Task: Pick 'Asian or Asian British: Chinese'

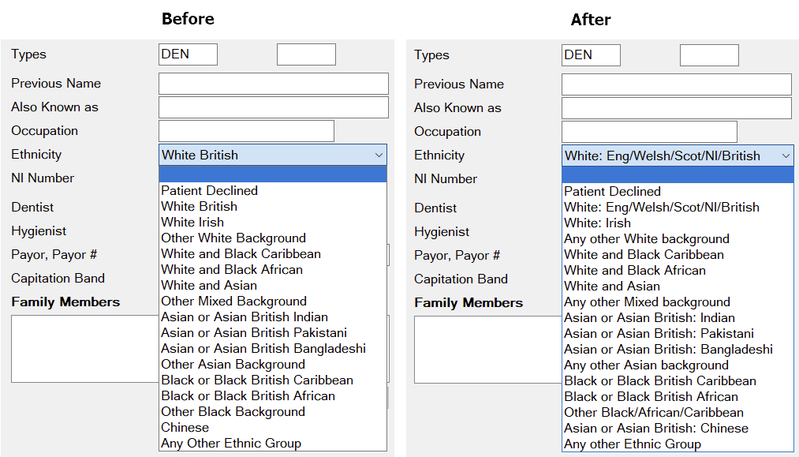Action: tap(655, 428)
